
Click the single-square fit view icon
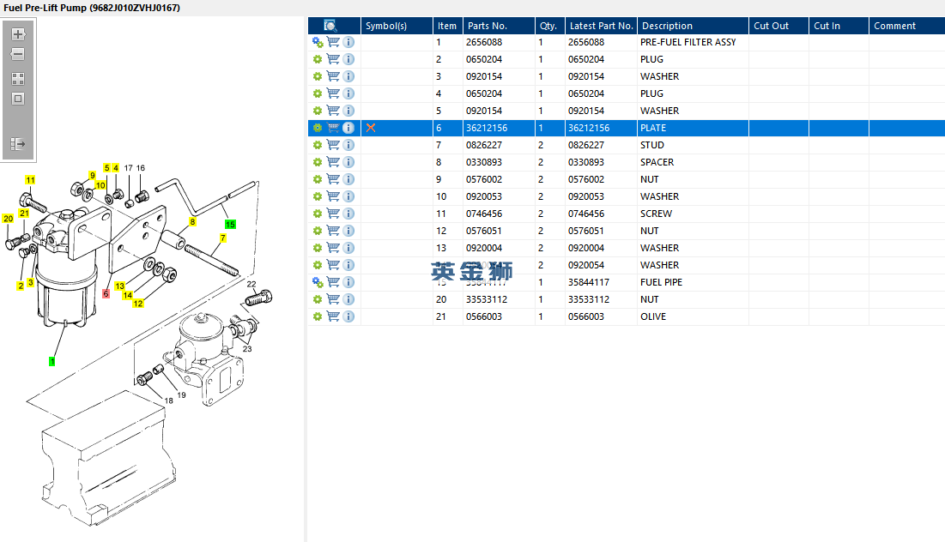pyautogui.click(x=18, y=99)
